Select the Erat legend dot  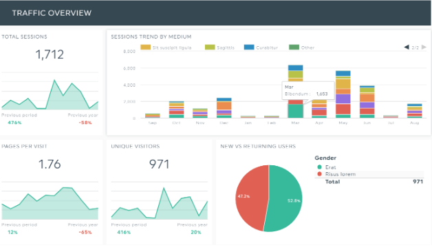[x=320, y=167]
